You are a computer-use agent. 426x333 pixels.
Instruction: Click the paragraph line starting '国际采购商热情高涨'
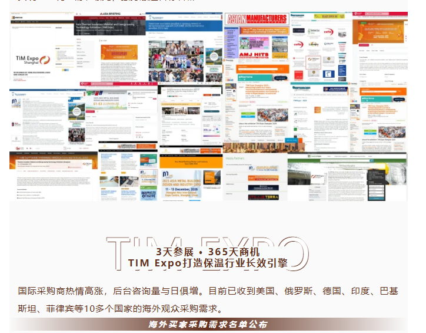(x=208, y=291)
